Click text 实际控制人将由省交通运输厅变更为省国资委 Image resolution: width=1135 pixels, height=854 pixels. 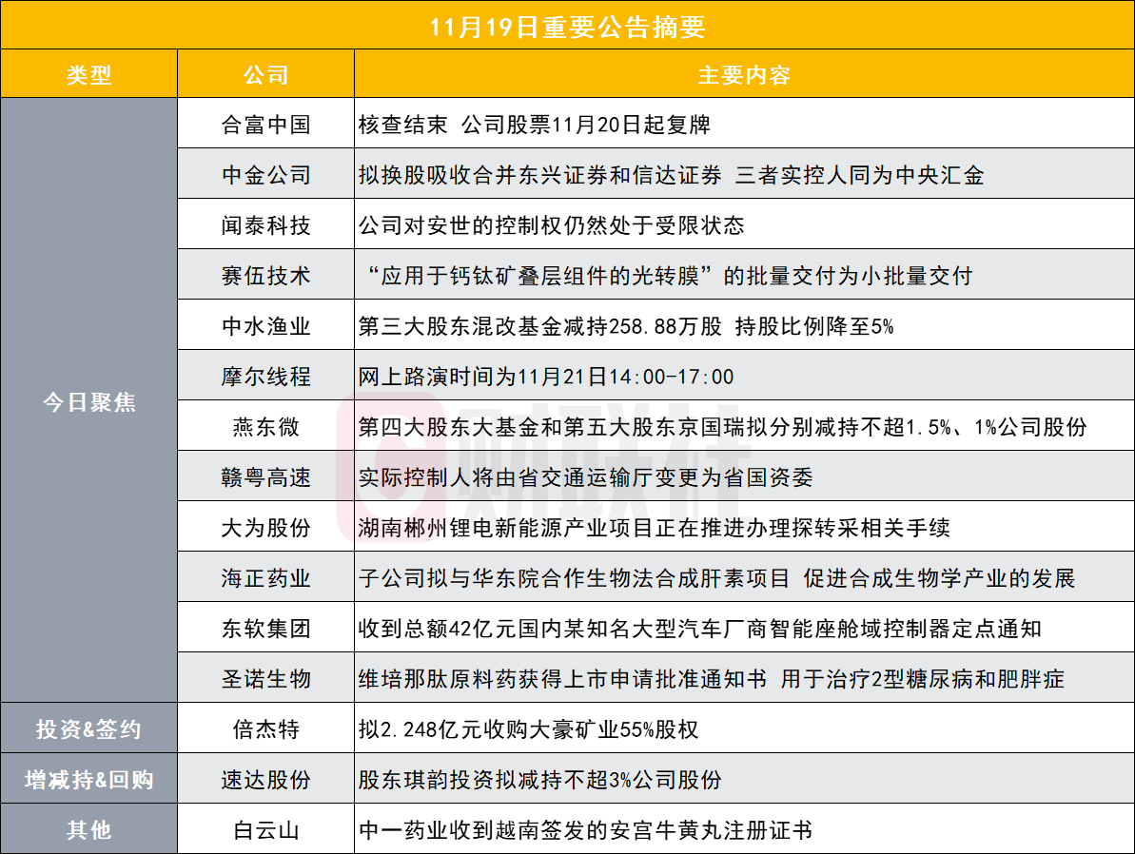[x=586, y=477]
